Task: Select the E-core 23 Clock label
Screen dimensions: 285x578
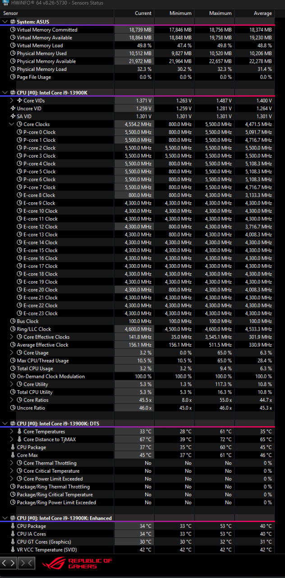Action: coord(41,313)
